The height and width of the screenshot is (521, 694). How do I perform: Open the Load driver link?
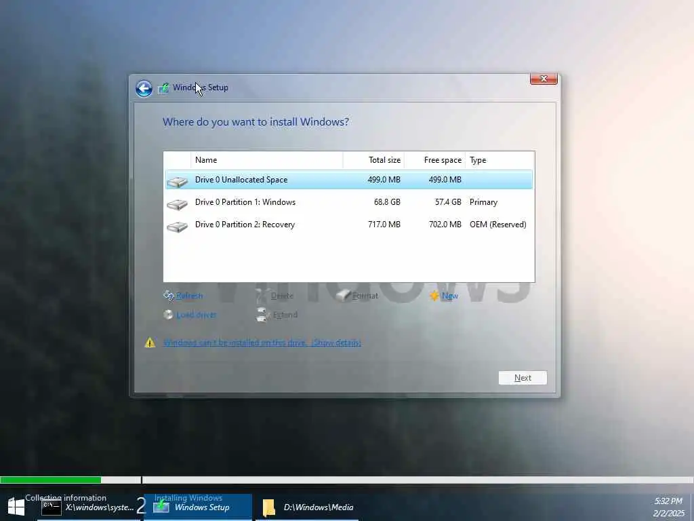(x=197, y=315)
